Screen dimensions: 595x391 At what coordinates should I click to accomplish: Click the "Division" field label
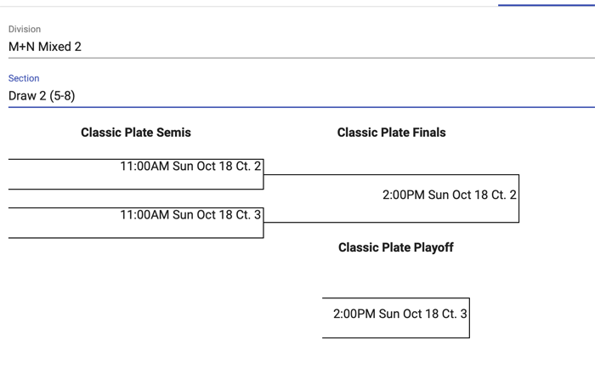[25, 29]
